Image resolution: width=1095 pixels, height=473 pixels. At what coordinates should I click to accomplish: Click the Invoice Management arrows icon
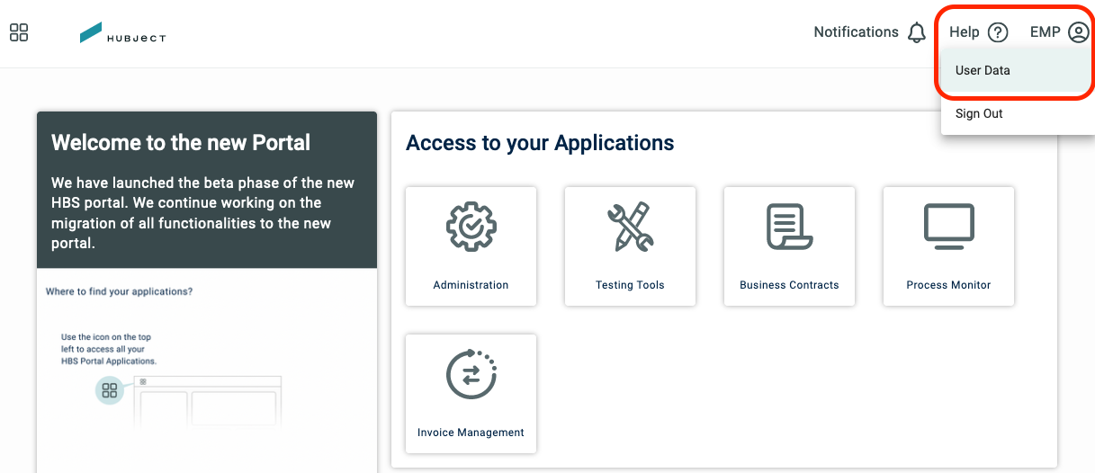471,374
